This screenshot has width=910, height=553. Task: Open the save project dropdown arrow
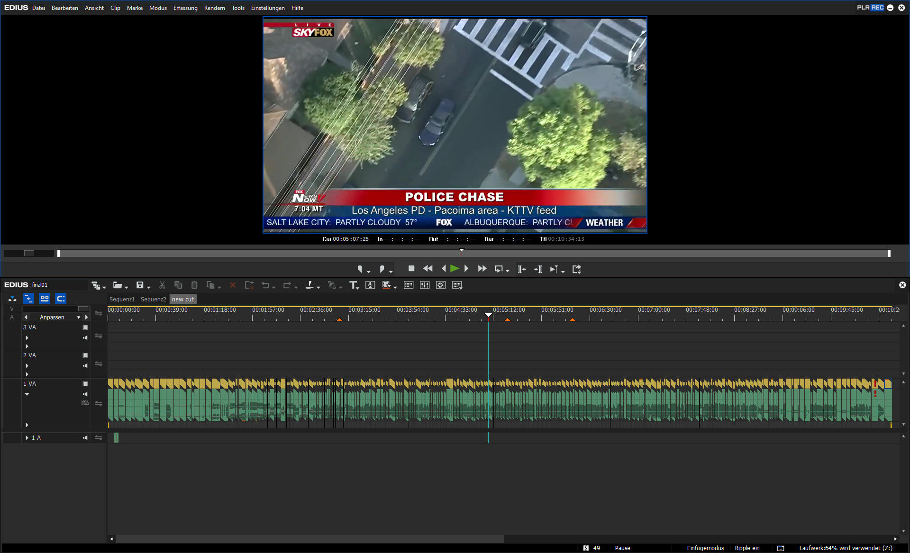(148, 287)
